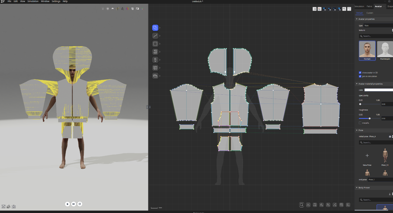The height and width of the screenshot is (213, 393).
Task: Click the red-dotted second icon in 2D top toolbar
Action: tap(319, 9)
